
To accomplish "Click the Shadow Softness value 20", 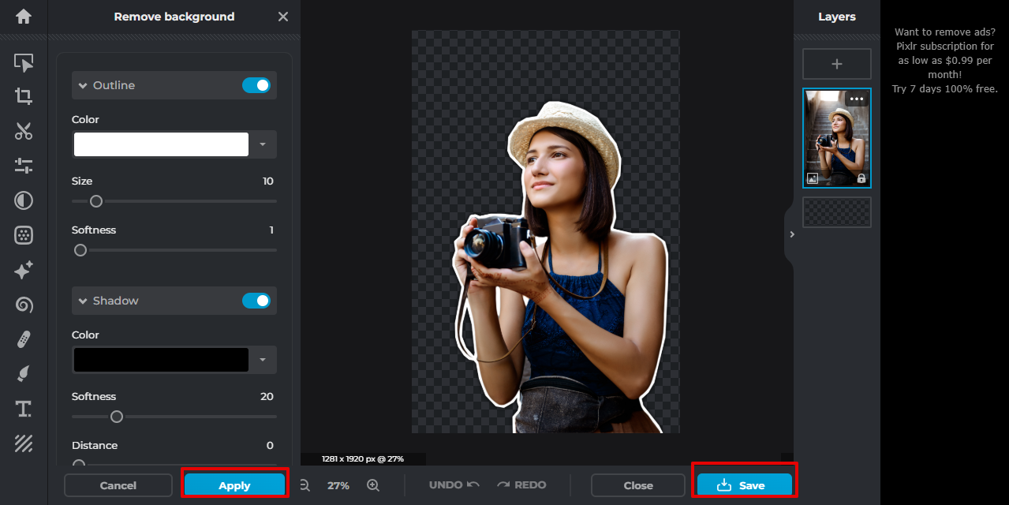I will [x=267, y=397].
